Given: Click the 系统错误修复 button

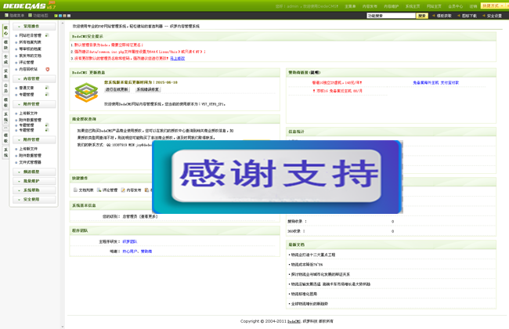Looking at the screenshot, I should [x=148, y=89].
